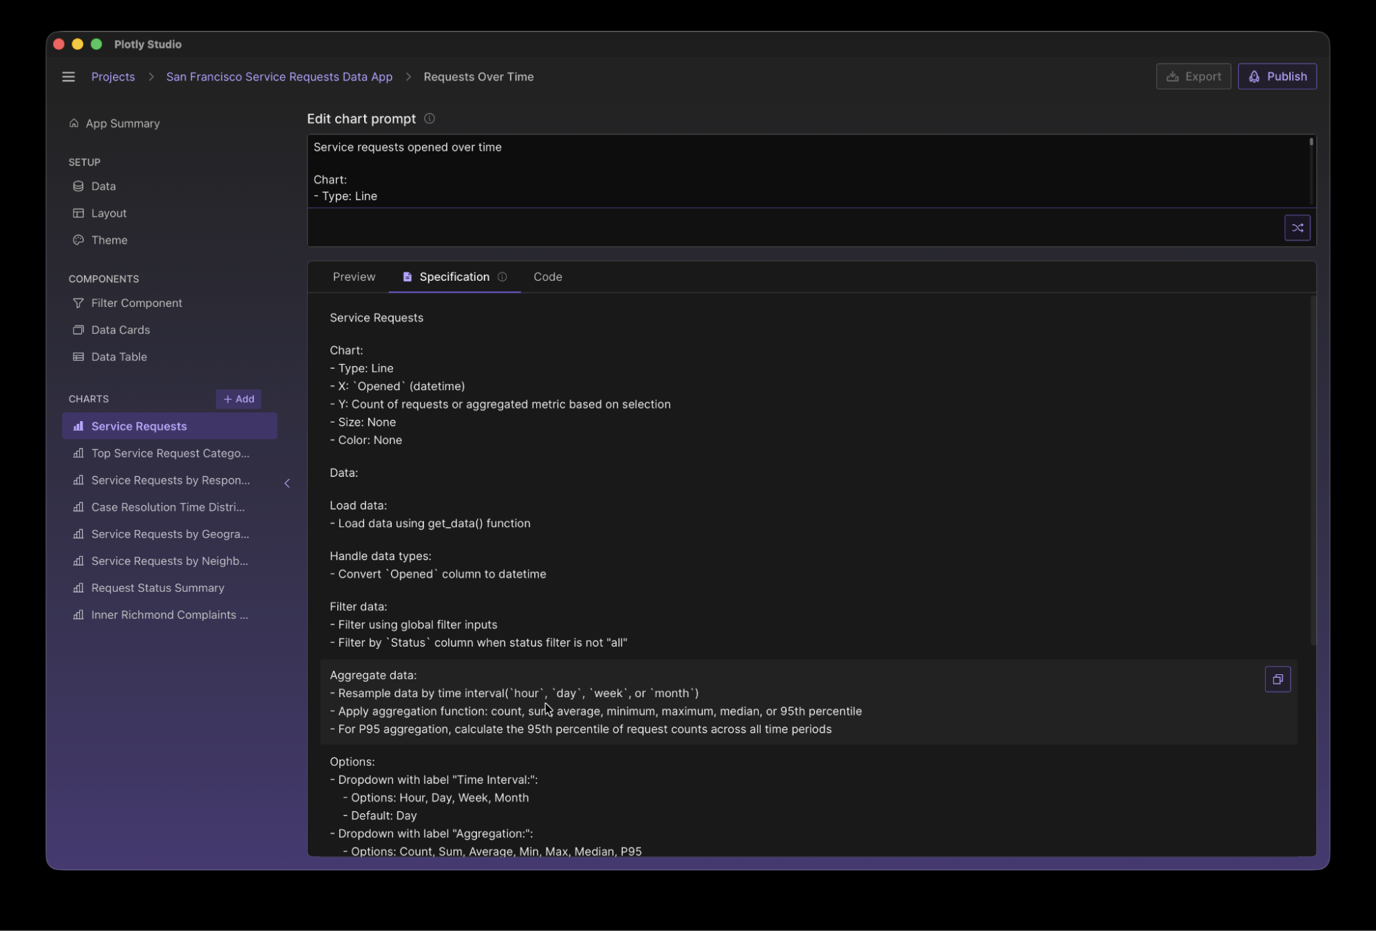Click the Export button
The image size is (1376, 931).
tap(1193, 76)
